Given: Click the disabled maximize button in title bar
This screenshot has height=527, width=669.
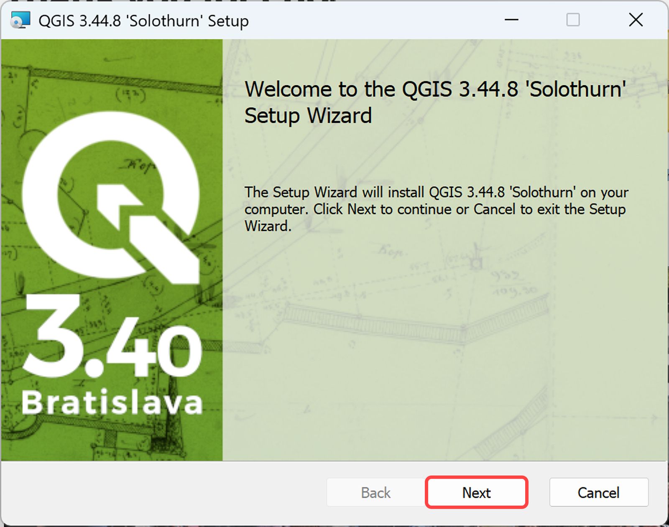Looking at the screenshot, I should tap(573, 20).
